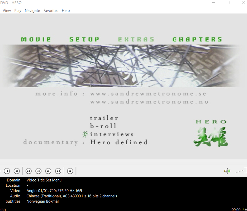Select MOVIE in the DVD menu
This screenshot has width=247, height=211.
[x=36, y=39]
